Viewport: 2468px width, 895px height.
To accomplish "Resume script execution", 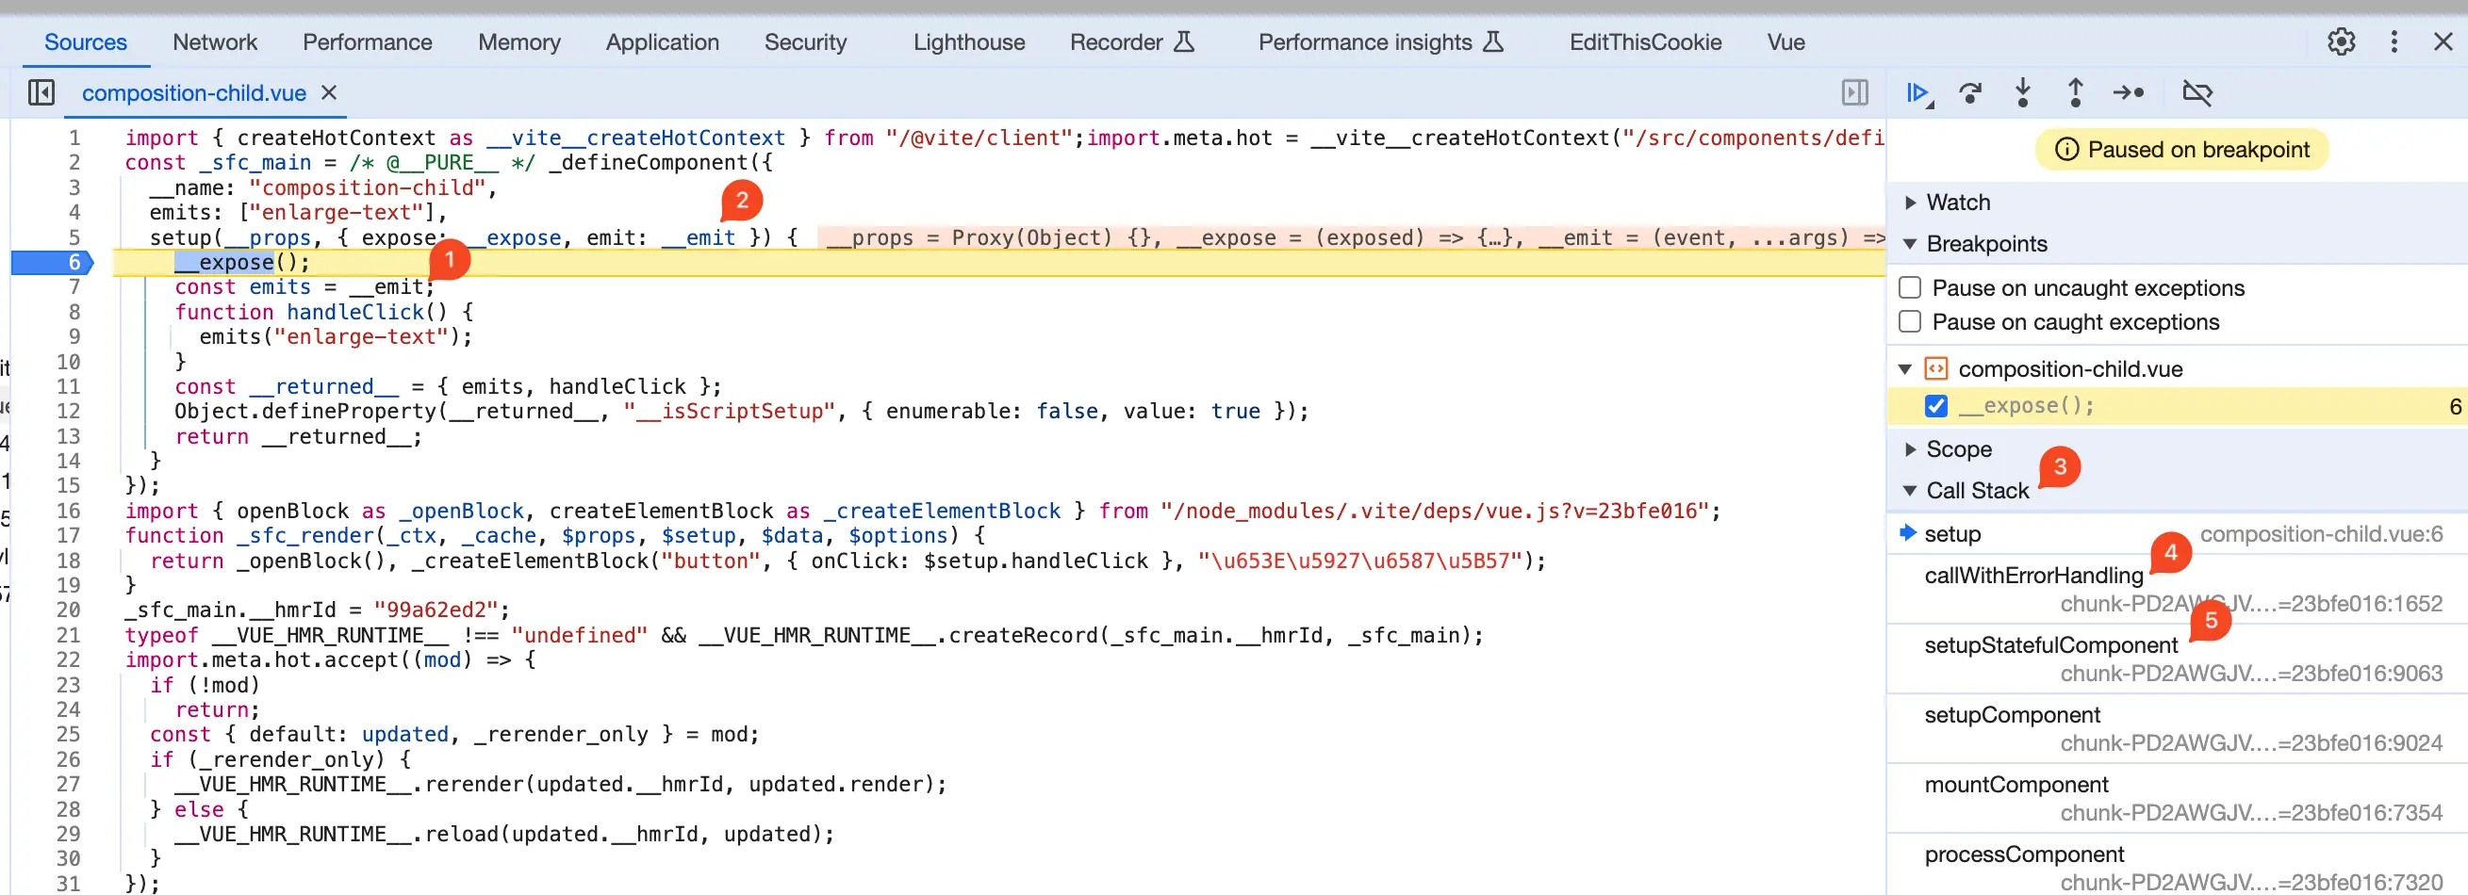I will click(x=1917, y=93).
